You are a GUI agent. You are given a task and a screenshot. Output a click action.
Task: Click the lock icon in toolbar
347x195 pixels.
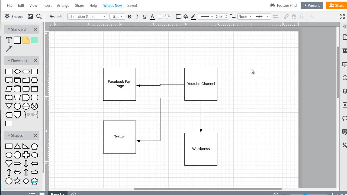pos(301,17)
